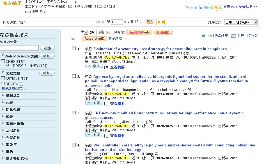The image size is (264, 164).
Task: Open citation report bar chart icon
Action: 233,36
